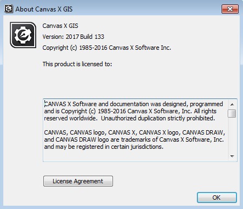The image size is (243, 209).
Task: Place the cursor at the start of 'CANVAS X Software'
Action: pyautogui.click(x=44, y=104)
